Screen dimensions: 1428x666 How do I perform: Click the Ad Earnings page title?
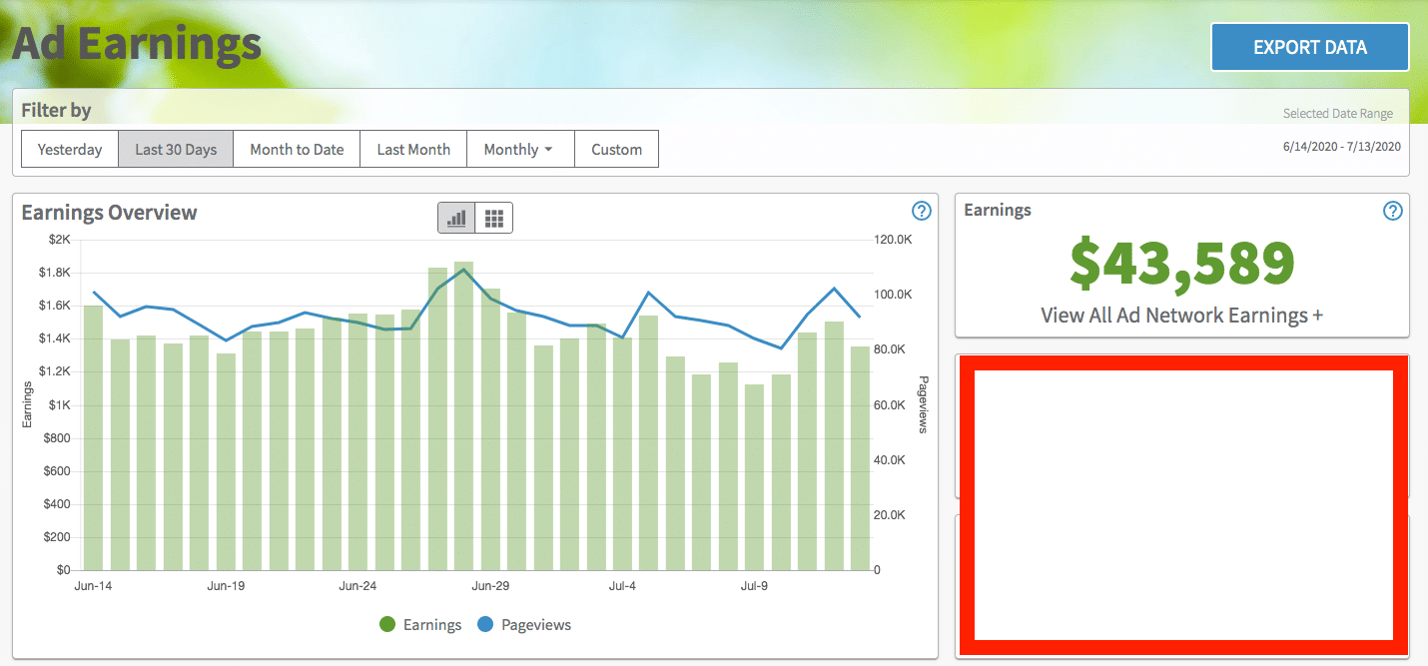(x=136, y=44)
